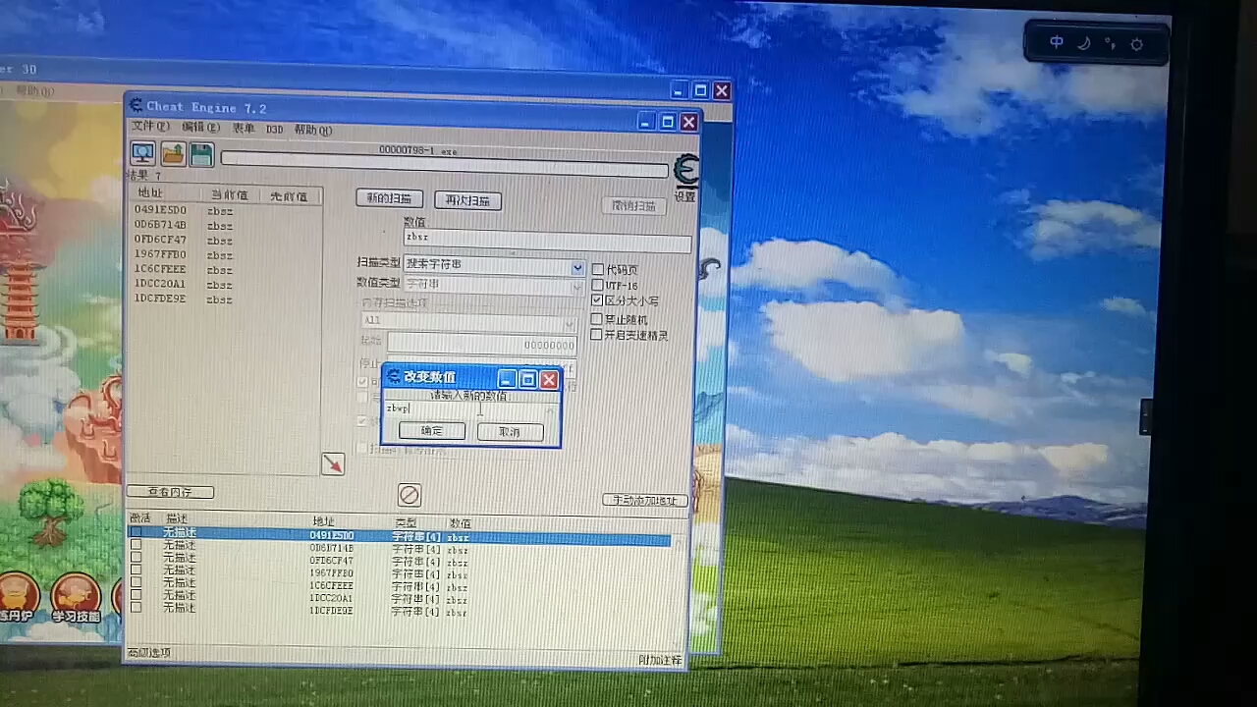The width and height of the screenshot is (1257, 707).
Task: Click the 再次扫描 button
Action: 468,200
